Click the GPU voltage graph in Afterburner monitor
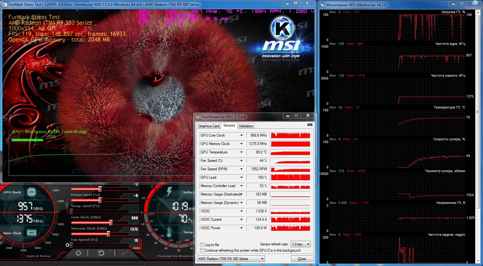This screenshot has width=483, height=266. [397, 218]
